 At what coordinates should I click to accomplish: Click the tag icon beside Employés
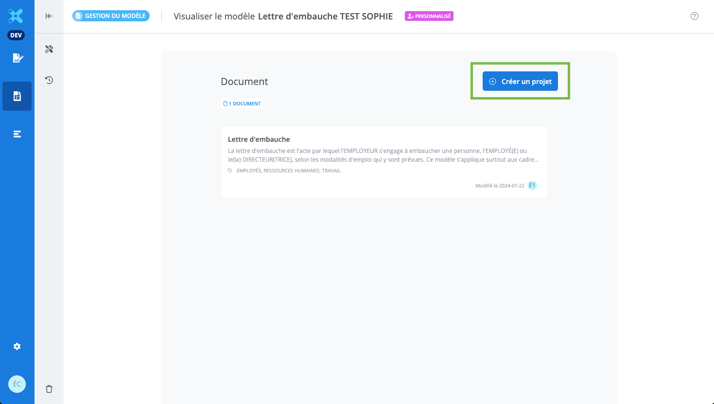[x=230, y=171]
